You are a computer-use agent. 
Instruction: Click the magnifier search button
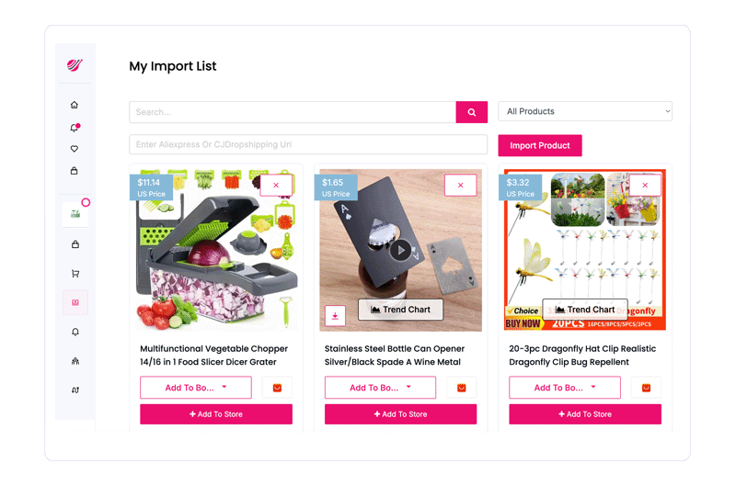pos(471,112)
